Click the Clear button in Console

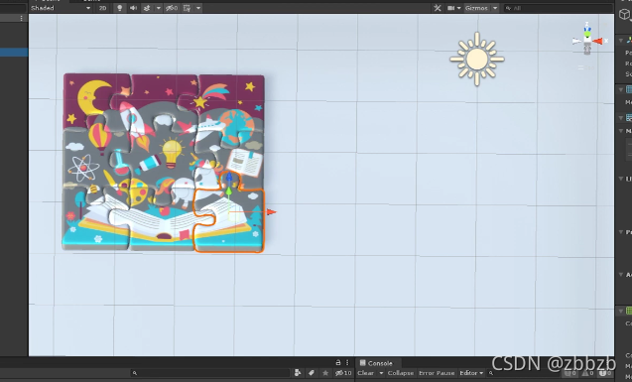[366, 373]
